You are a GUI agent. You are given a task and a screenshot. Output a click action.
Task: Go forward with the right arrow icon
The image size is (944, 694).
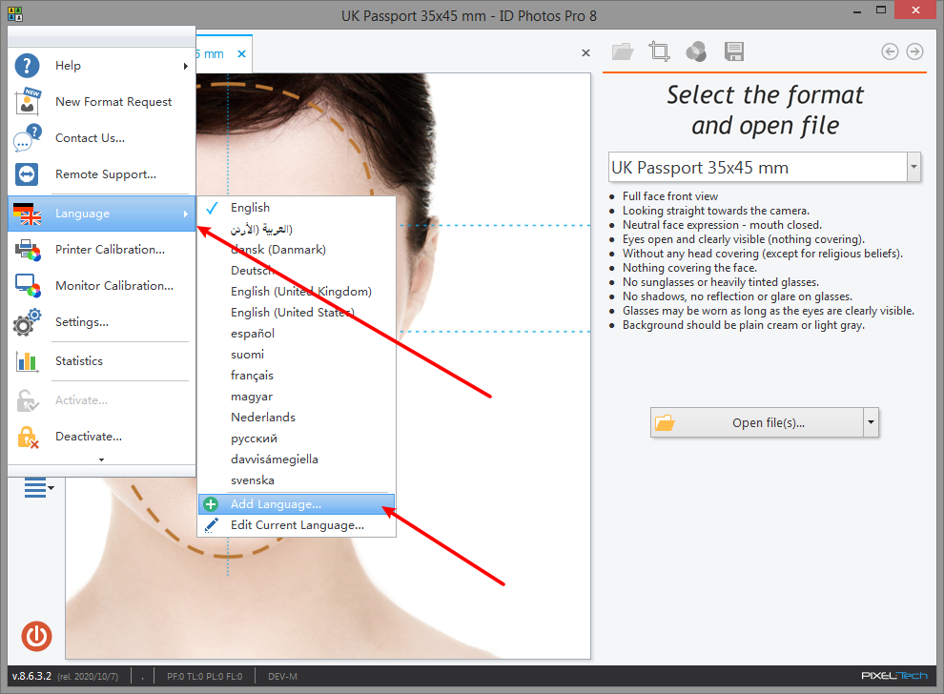pyautogui.click(x=914, y=51)
